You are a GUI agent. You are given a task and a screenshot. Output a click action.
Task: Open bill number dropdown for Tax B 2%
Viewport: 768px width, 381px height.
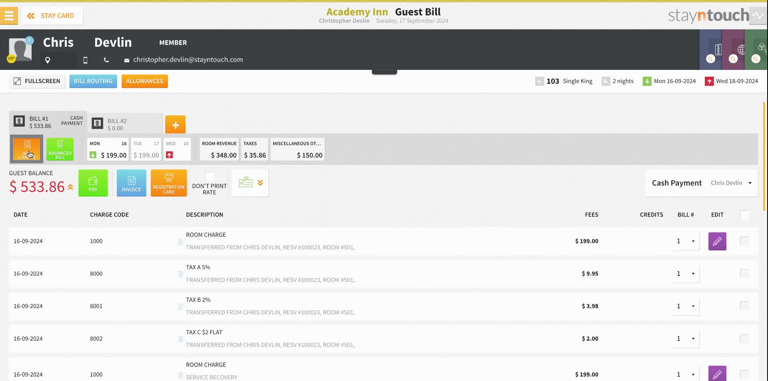(686, 306)
